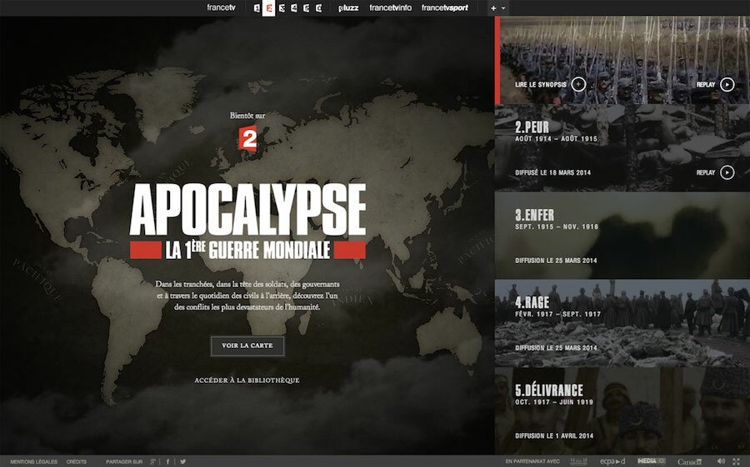Play REPLAY of episode 2.PEUR
The height and width of the screenshot is (467, 750).
click(x=727, y=172)
